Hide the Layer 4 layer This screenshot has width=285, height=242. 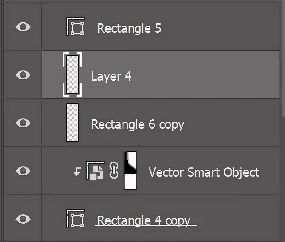(x=23, y=75)
